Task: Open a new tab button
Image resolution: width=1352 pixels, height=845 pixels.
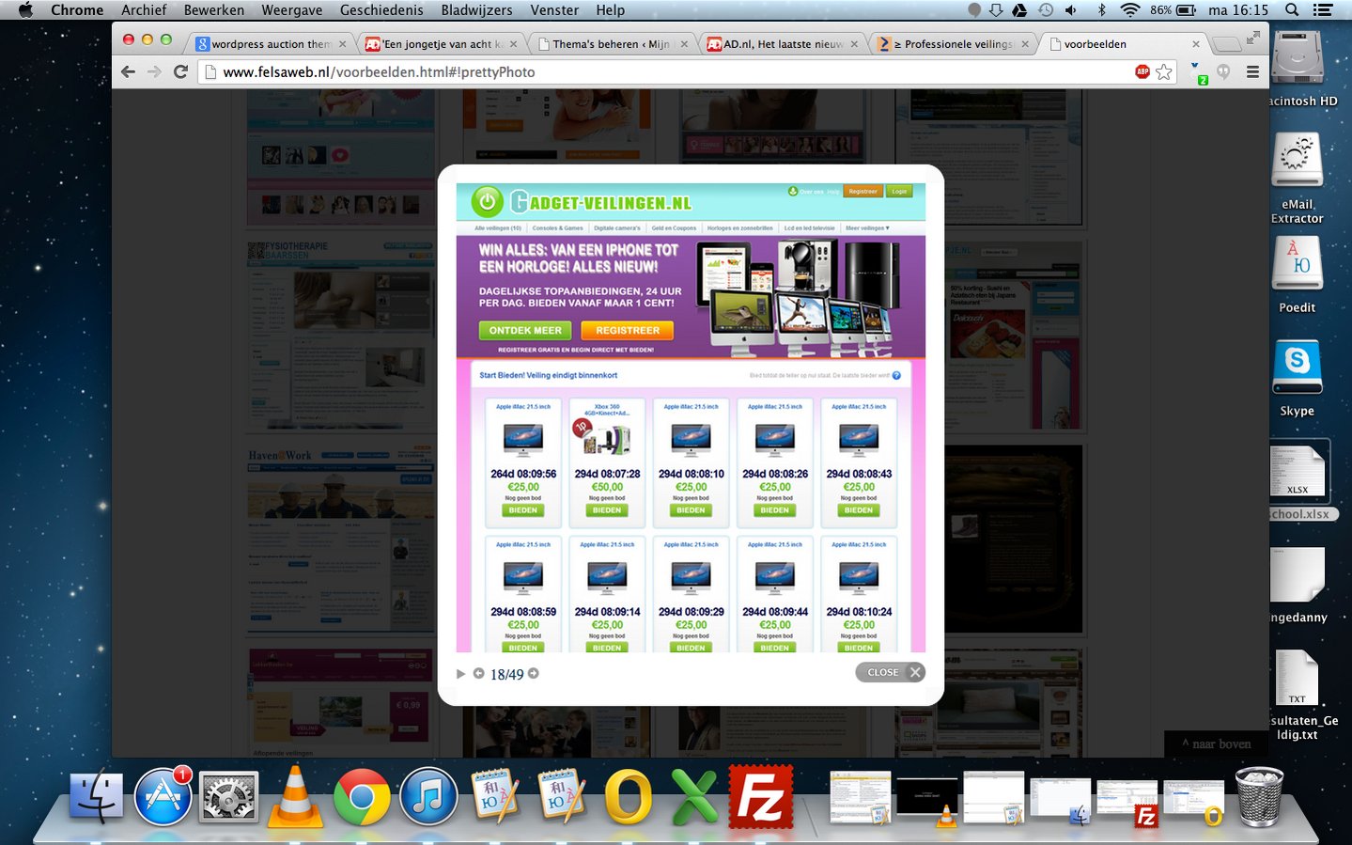Action: pyautogui.click(x=1226, y=44)
